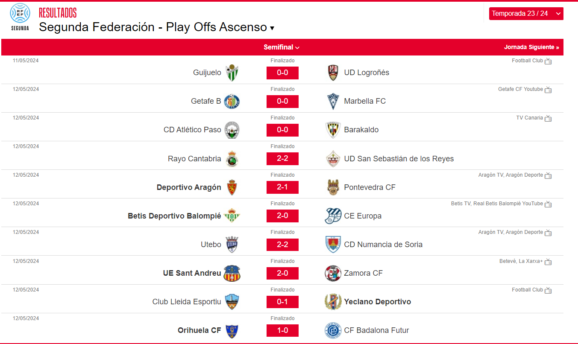Viewport: 578px width, 344px height.
Task: Click the TV icon beside Betevé, La Xarxa+
Action: click(x=548, y=262)
